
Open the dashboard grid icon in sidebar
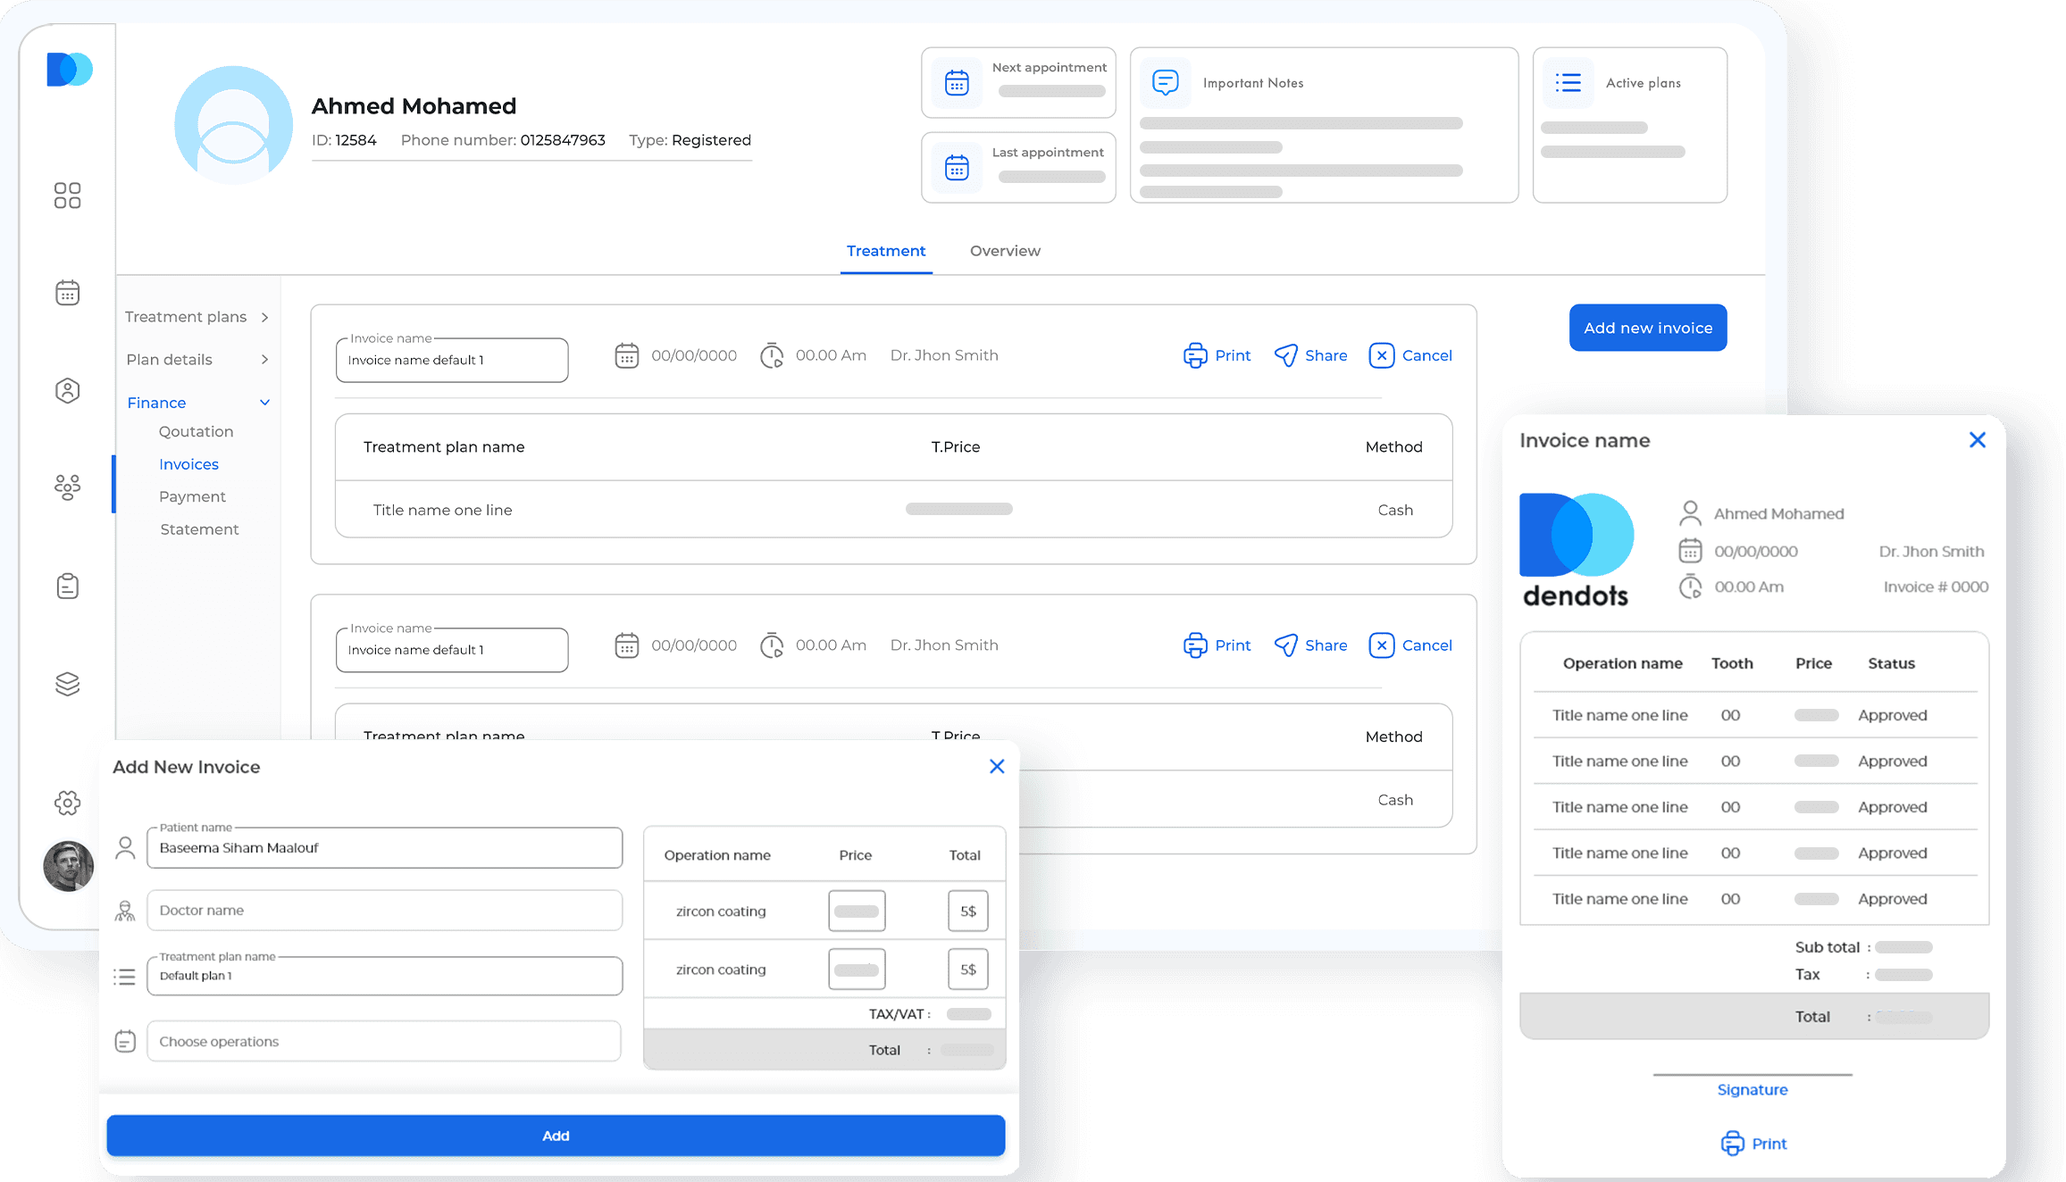point(67,196)
